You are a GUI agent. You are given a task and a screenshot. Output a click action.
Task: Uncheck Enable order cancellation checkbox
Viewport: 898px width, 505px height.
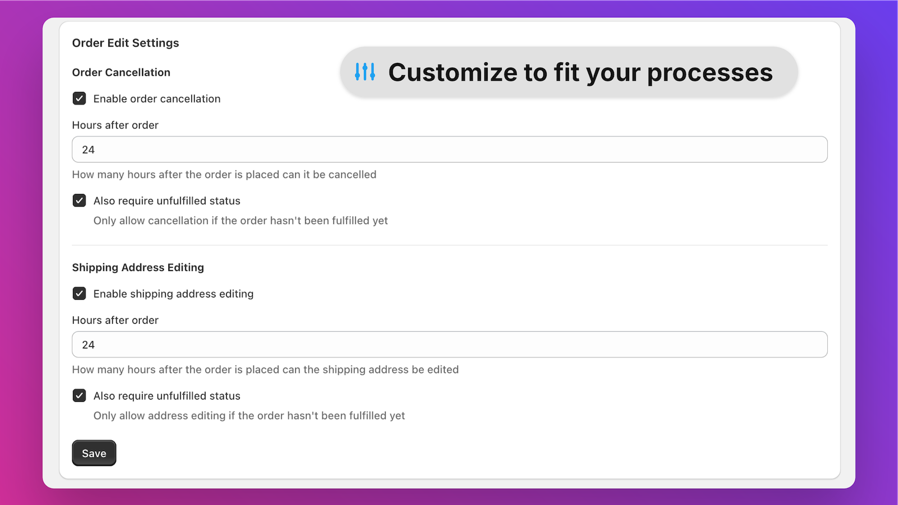click(79, 99)
